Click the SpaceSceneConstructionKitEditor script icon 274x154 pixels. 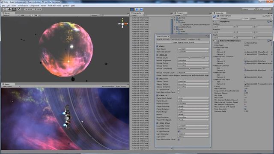182,25
